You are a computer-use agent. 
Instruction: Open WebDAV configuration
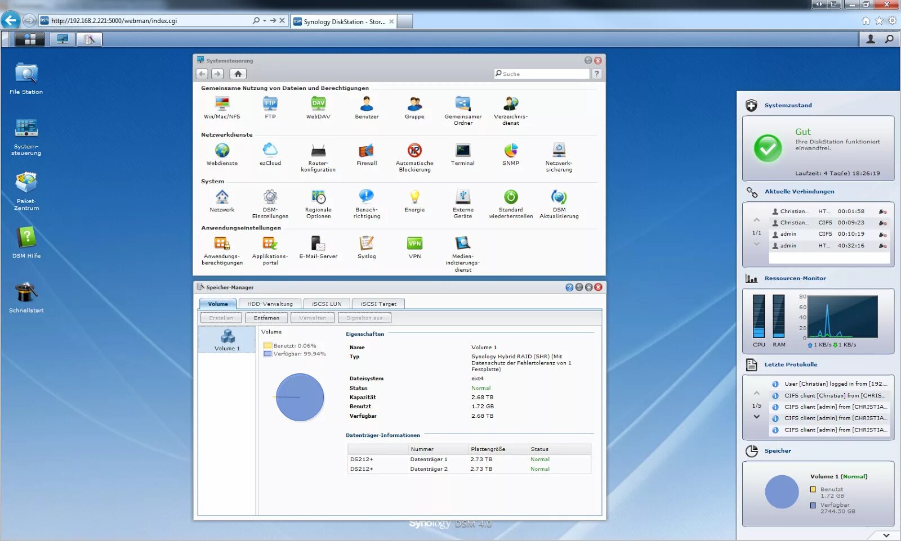pyautogui.click(x=318, y=108)
